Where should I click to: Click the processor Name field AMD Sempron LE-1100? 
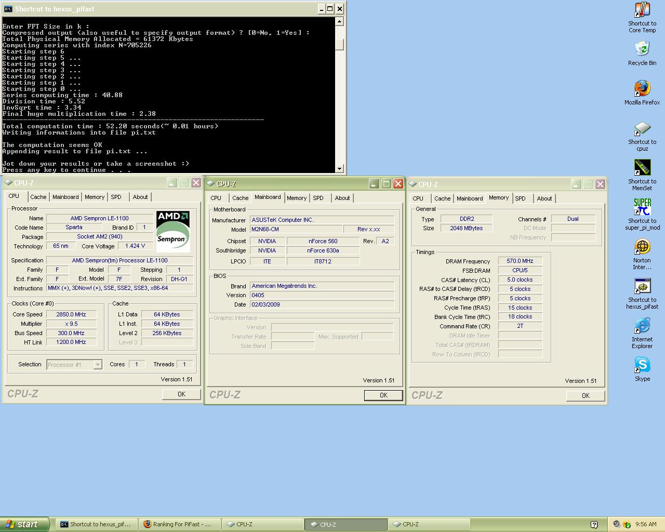click(x=100, y=218)
